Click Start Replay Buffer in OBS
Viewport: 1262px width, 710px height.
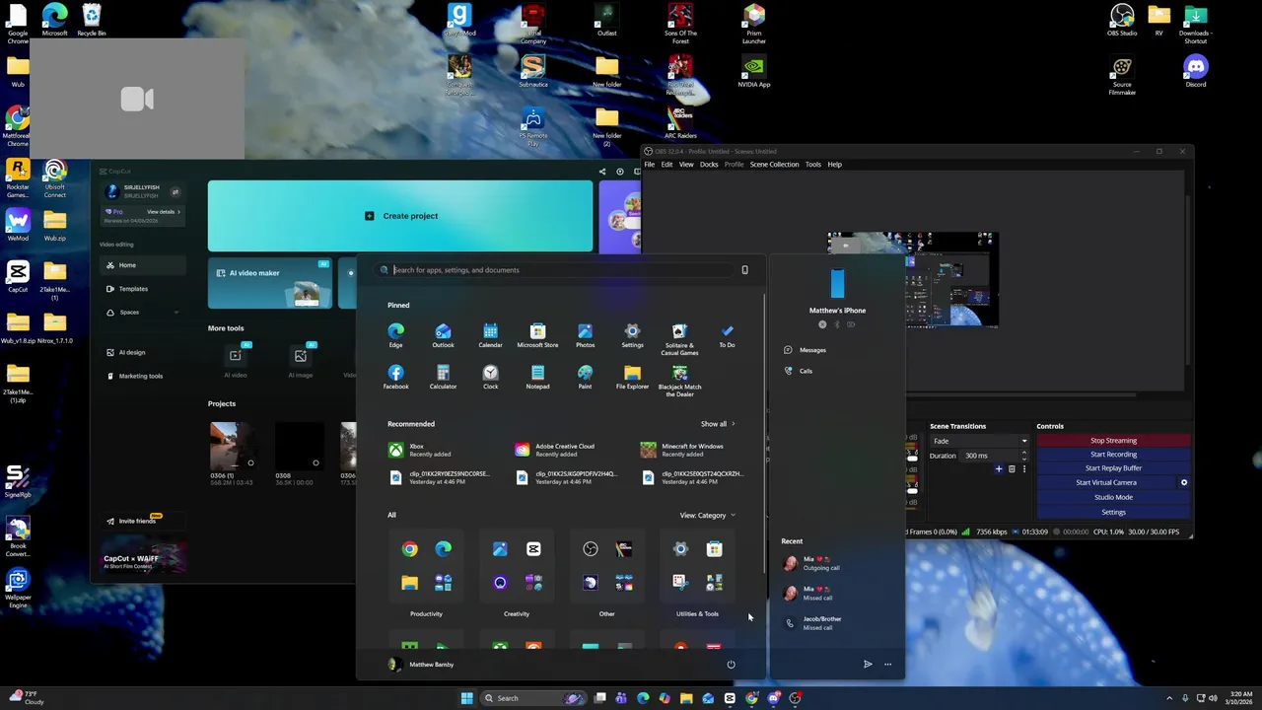(x=1113, y=468)
